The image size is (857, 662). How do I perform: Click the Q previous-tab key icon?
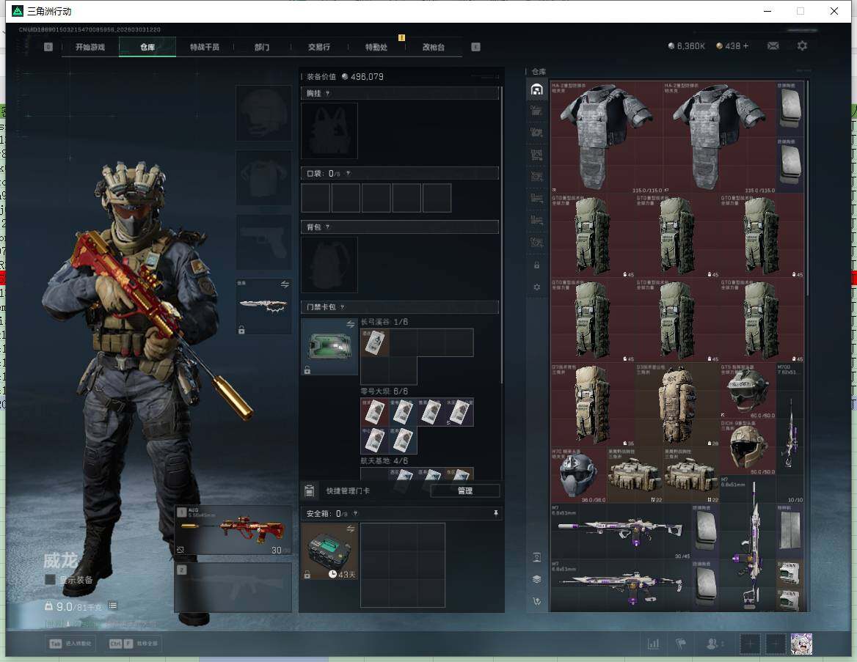pos(48,47)
